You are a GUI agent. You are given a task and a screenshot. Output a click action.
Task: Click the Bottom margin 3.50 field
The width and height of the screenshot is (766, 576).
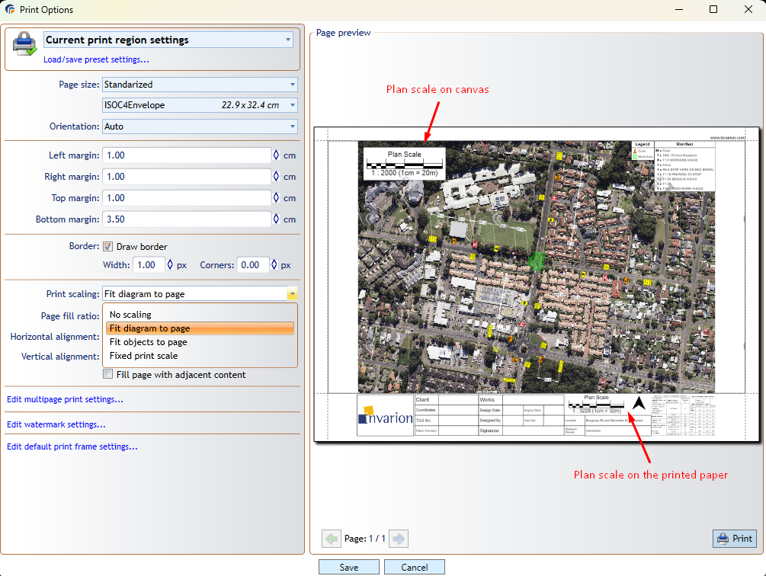click(187, 219)
